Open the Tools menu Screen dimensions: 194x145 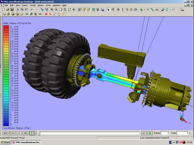(x=48, y=5)
